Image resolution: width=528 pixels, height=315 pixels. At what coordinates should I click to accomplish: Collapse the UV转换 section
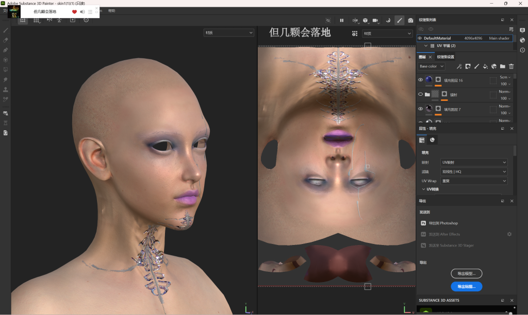click(424, 189)
